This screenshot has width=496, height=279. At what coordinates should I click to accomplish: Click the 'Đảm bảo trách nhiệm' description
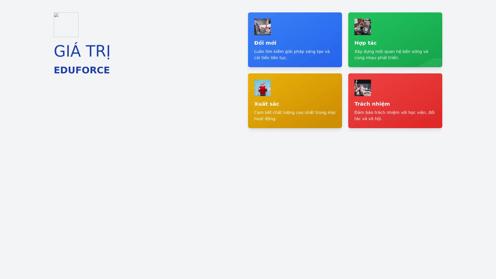coord(394,115)
